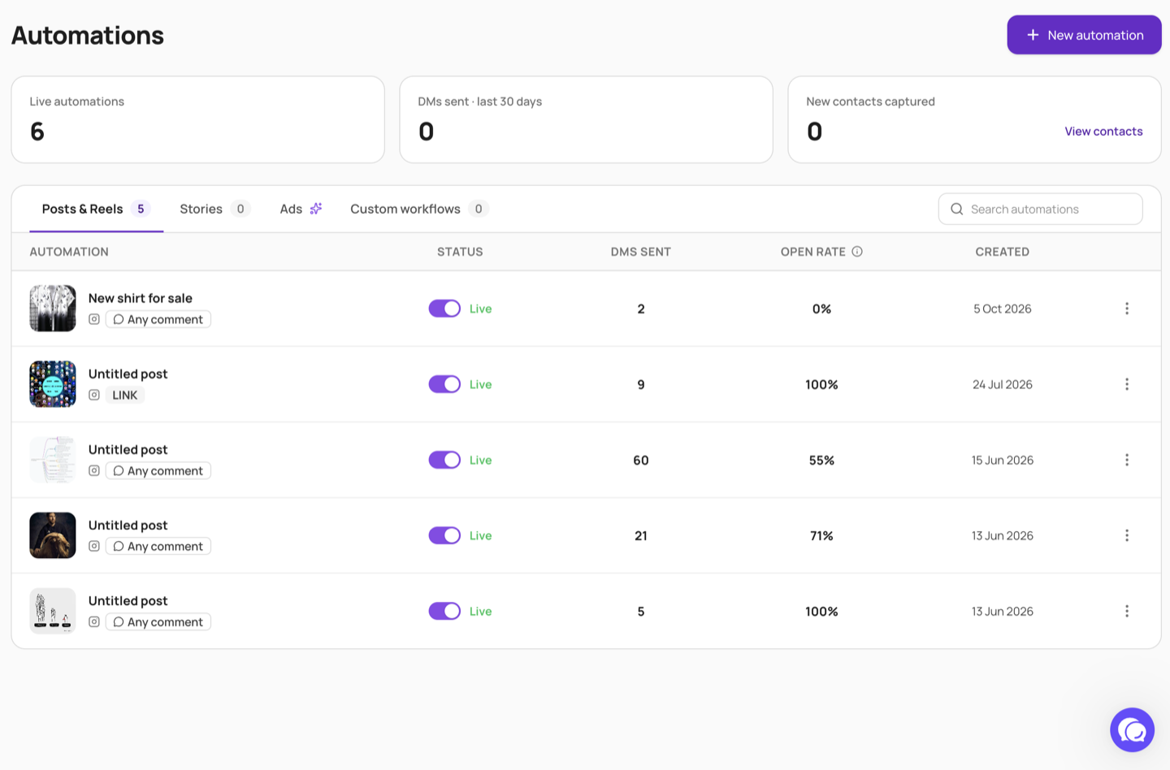Click the 5 Oct 2026 date cell
The height and width of the screenshot is (770, 1170).
(1003, 309)
